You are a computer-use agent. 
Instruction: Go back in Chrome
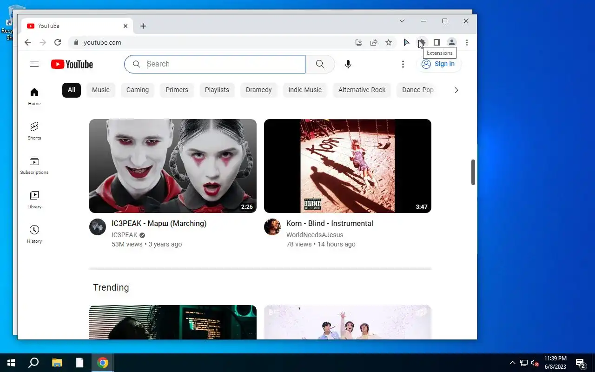(x=28, y=42)
